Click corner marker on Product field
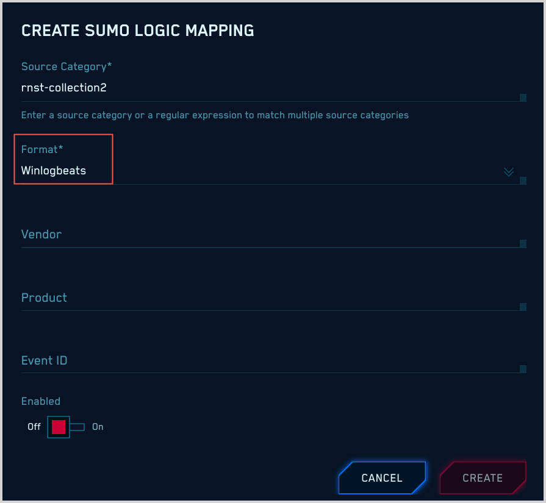The image size is (546, 503). pyautogui.click(x=523, y=307)
